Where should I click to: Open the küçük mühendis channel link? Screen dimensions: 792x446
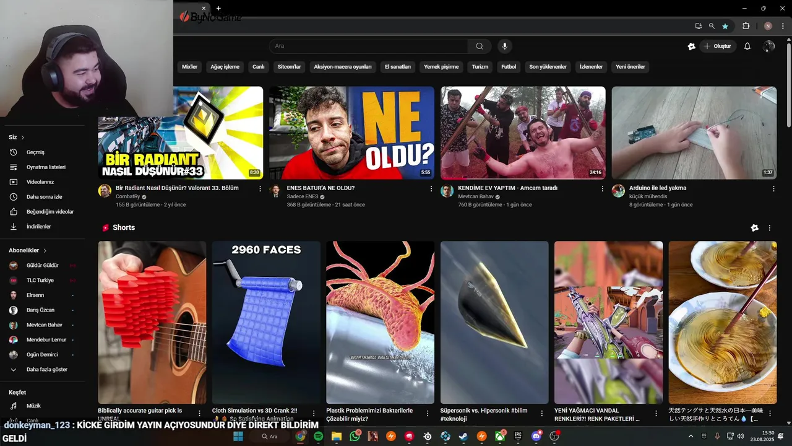click(648, 196)
